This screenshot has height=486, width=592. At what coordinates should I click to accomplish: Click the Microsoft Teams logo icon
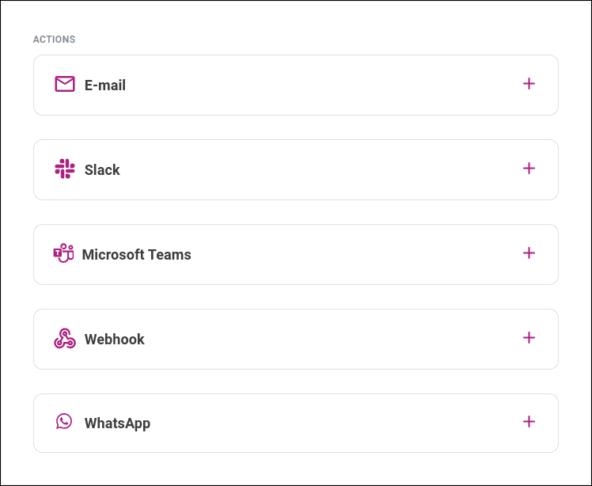(63, 253)
